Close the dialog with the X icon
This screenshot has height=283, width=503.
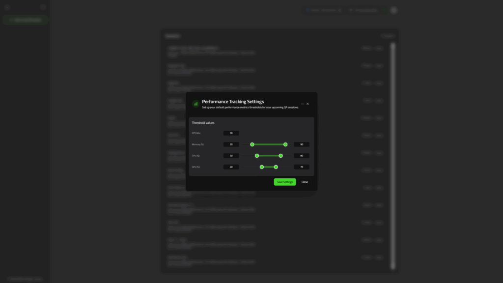pyautogui.click(x=307, y=104)
